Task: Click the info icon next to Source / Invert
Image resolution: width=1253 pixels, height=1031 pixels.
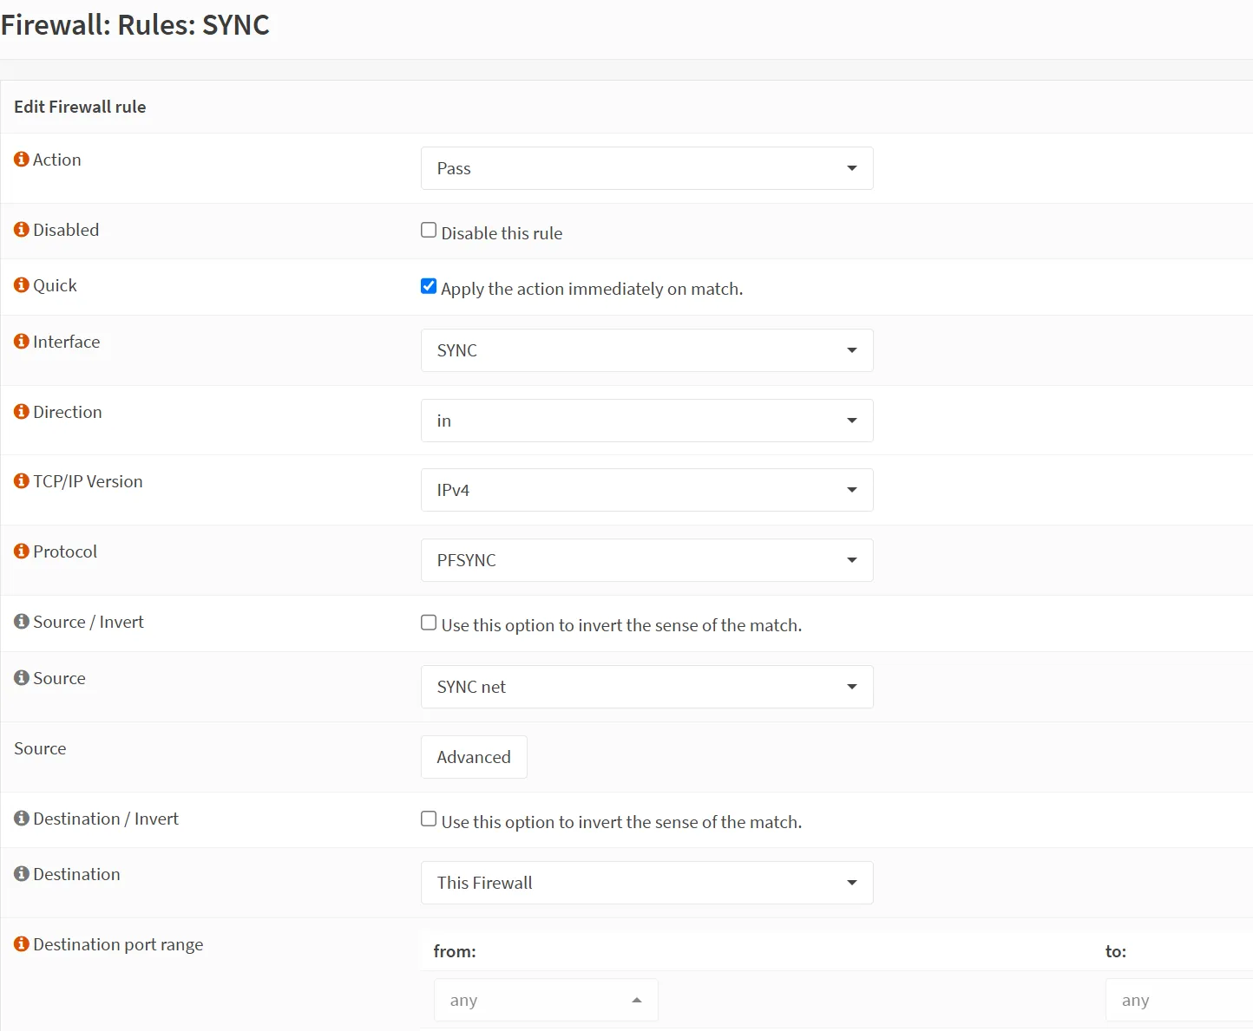Action: click(22, 622)
